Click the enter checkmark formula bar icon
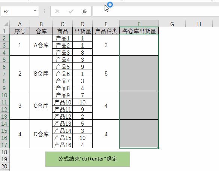 click(x=71, y=11)
